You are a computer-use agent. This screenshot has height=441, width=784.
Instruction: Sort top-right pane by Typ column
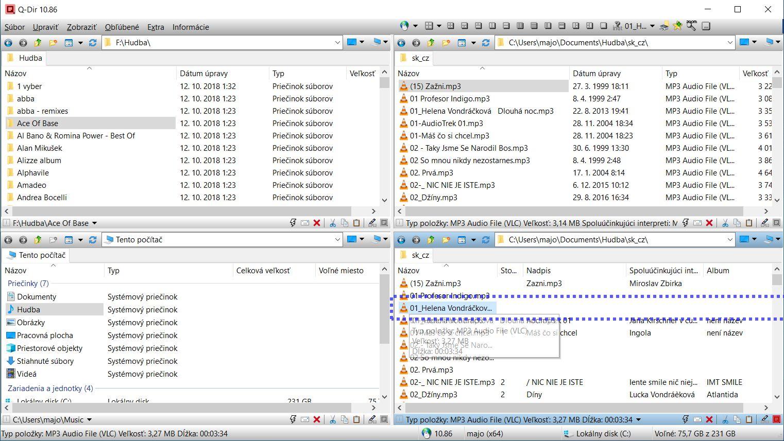pyautogui.click(x=700, y=74)
